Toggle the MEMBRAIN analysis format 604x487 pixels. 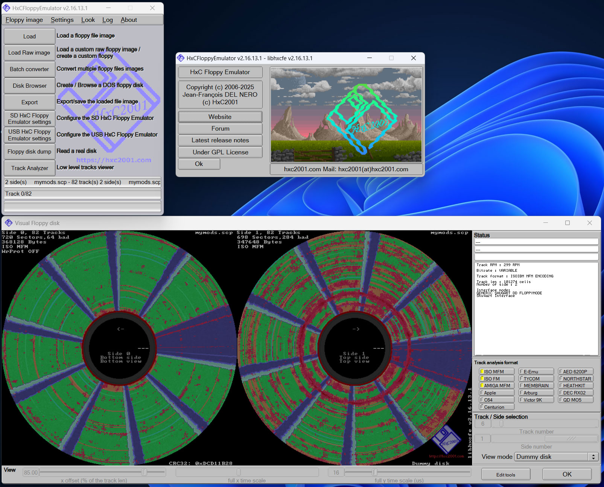click(x=536, y=385)
